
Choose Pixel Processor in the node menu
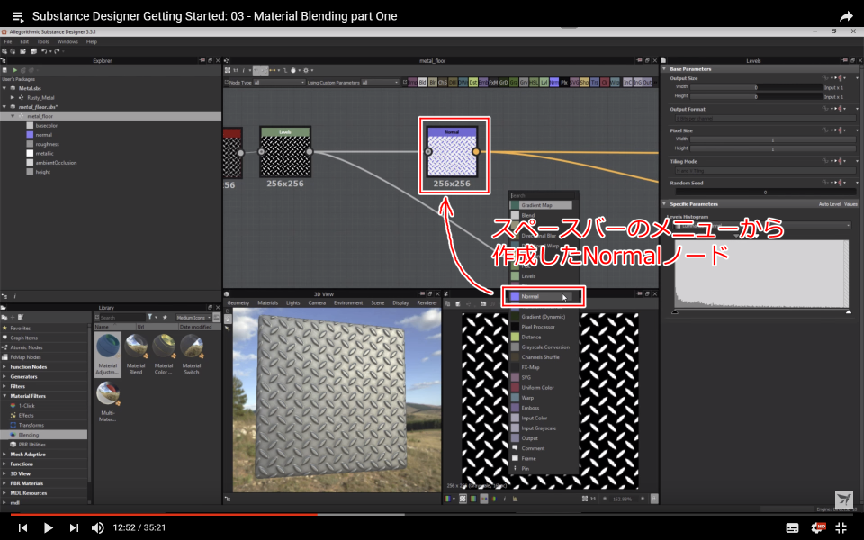pos(538,328)
